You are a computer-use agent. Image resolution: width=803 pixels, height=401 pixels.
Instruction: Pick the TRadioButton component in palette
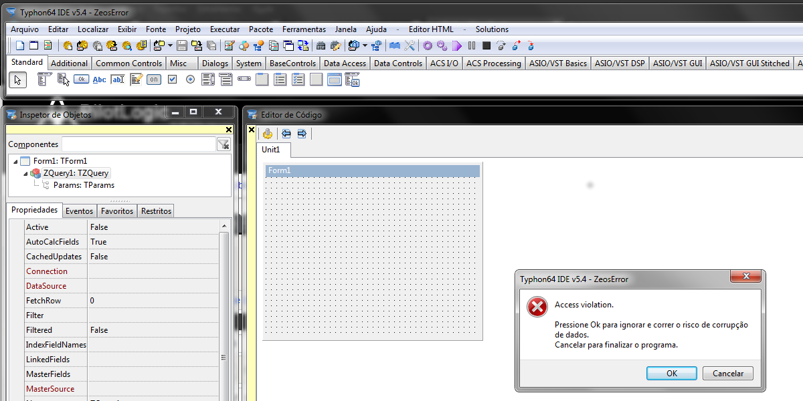click(x=190, y=80)
